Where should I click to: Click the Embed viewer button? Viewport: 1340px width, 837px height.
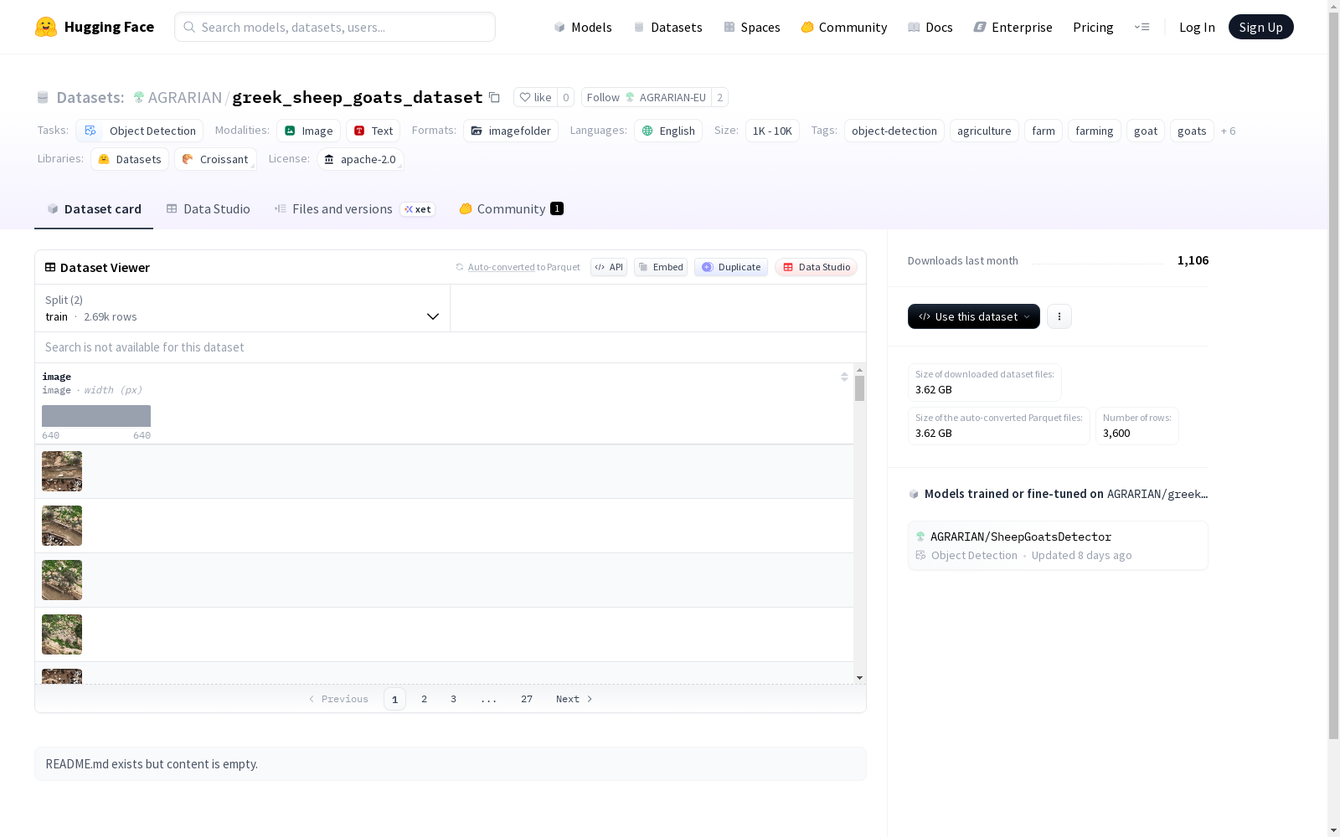661,267
